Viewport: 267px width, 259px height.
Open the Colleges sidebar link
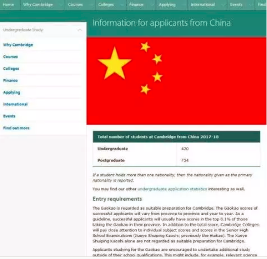coord(11,69)
